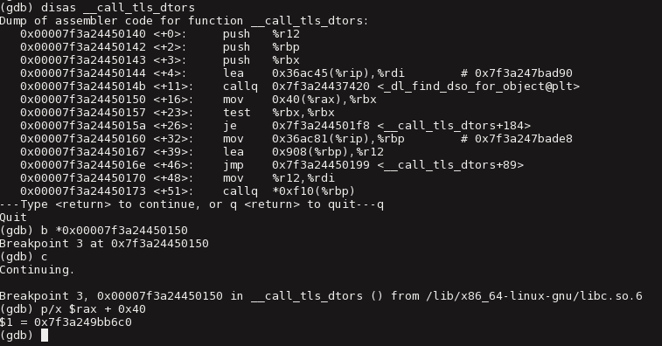662x346 pixels.
Task: Click the 'Continuing.' output text
Action: coord(37,270)
